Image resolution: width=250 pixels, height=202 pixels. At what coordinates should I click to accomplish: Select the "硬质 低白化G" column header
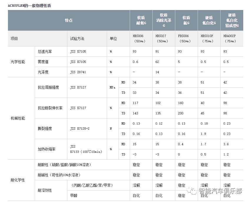209,20
